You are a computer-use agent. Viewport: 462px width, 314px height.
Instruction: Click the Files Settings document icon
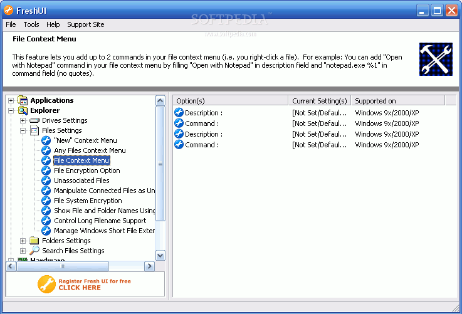pyautogui.click(x=34, y=130)
